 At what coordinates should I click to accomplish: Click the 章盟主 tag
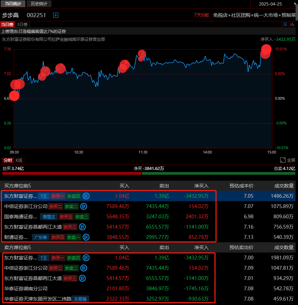pyautogui.click(x=49, y=217)
